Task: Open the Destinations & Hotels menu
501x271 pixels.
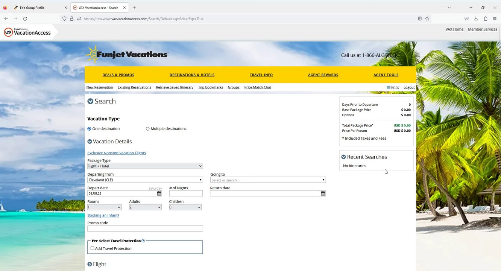Action: pos(192,75)
